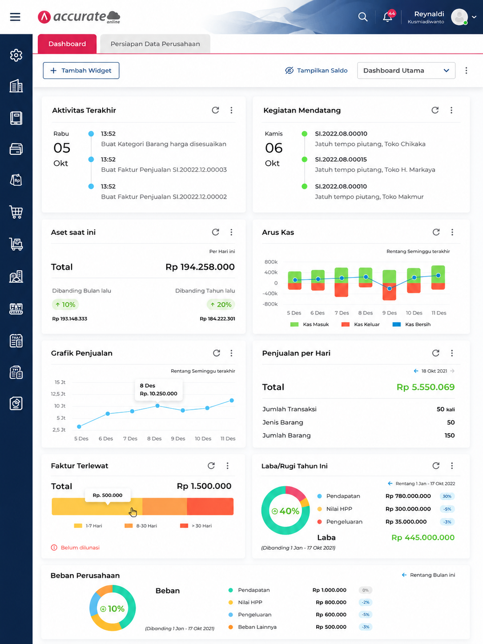Open notifications bell with 44 badge
The image size is (483, 644).
pyautogui.click(x=388, y=16)
